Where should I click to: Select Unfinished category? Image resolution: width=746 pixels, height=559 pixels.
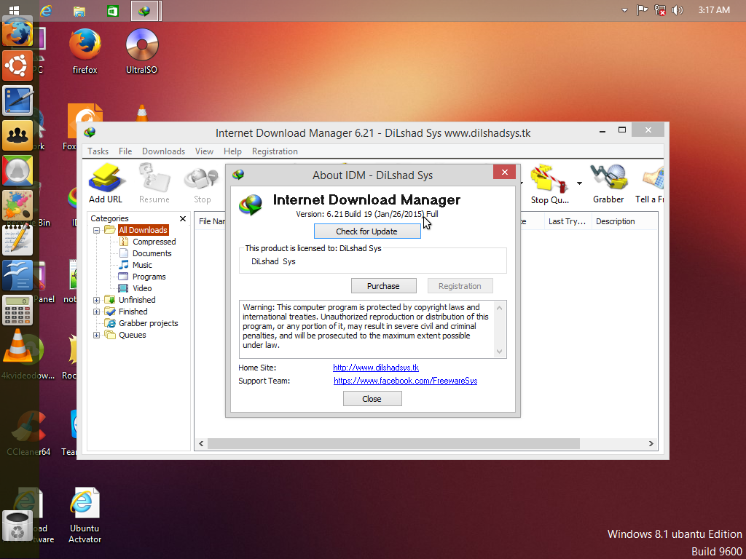pos(137,300)
